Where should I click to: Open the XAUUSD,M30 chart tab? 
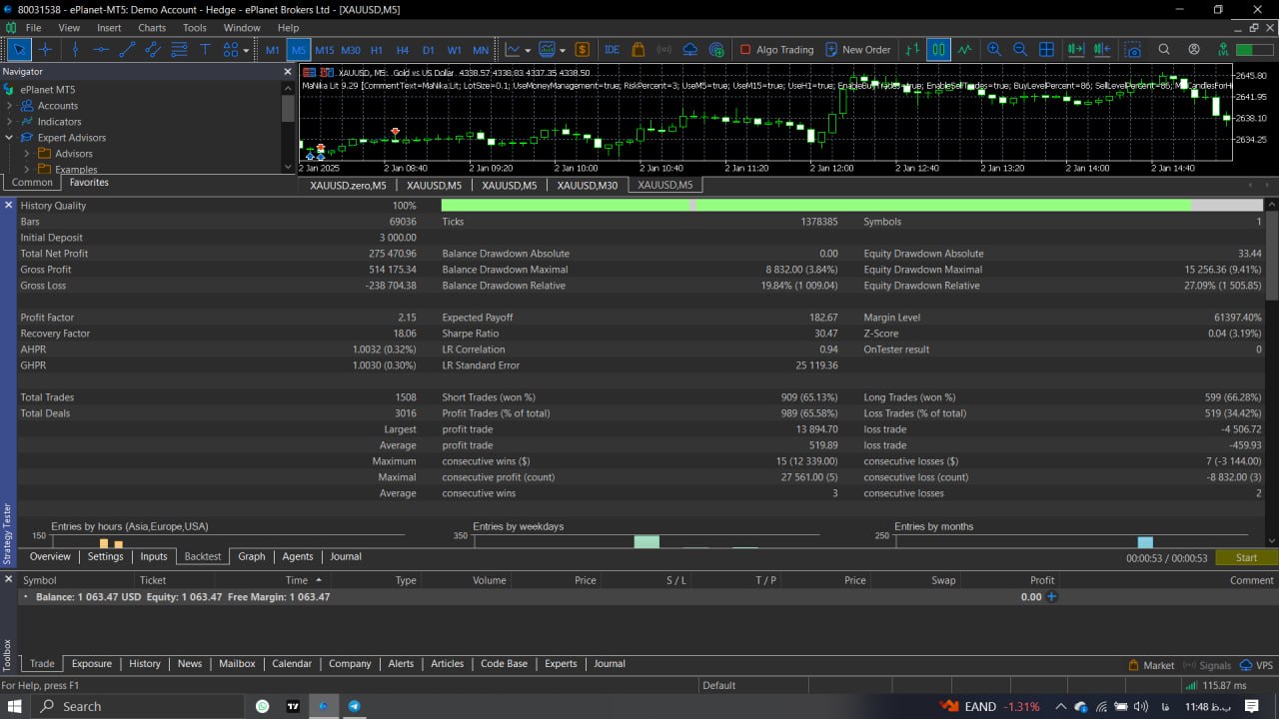[588, 185]
